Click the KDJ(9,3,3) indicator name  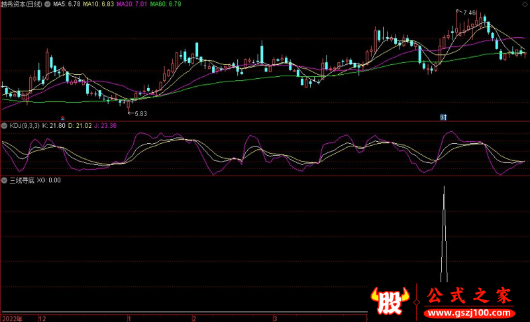click(24, 125)
